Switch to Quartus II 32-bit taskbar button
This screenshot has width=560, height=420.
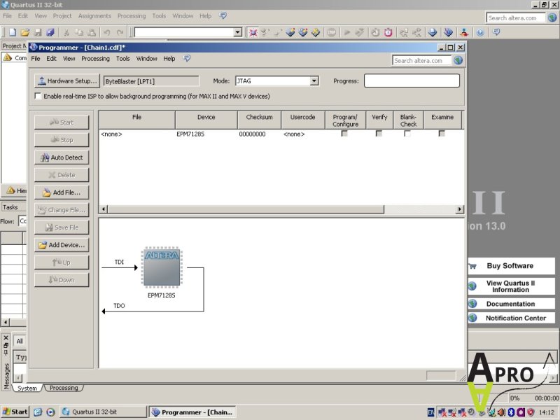(103, 412)
